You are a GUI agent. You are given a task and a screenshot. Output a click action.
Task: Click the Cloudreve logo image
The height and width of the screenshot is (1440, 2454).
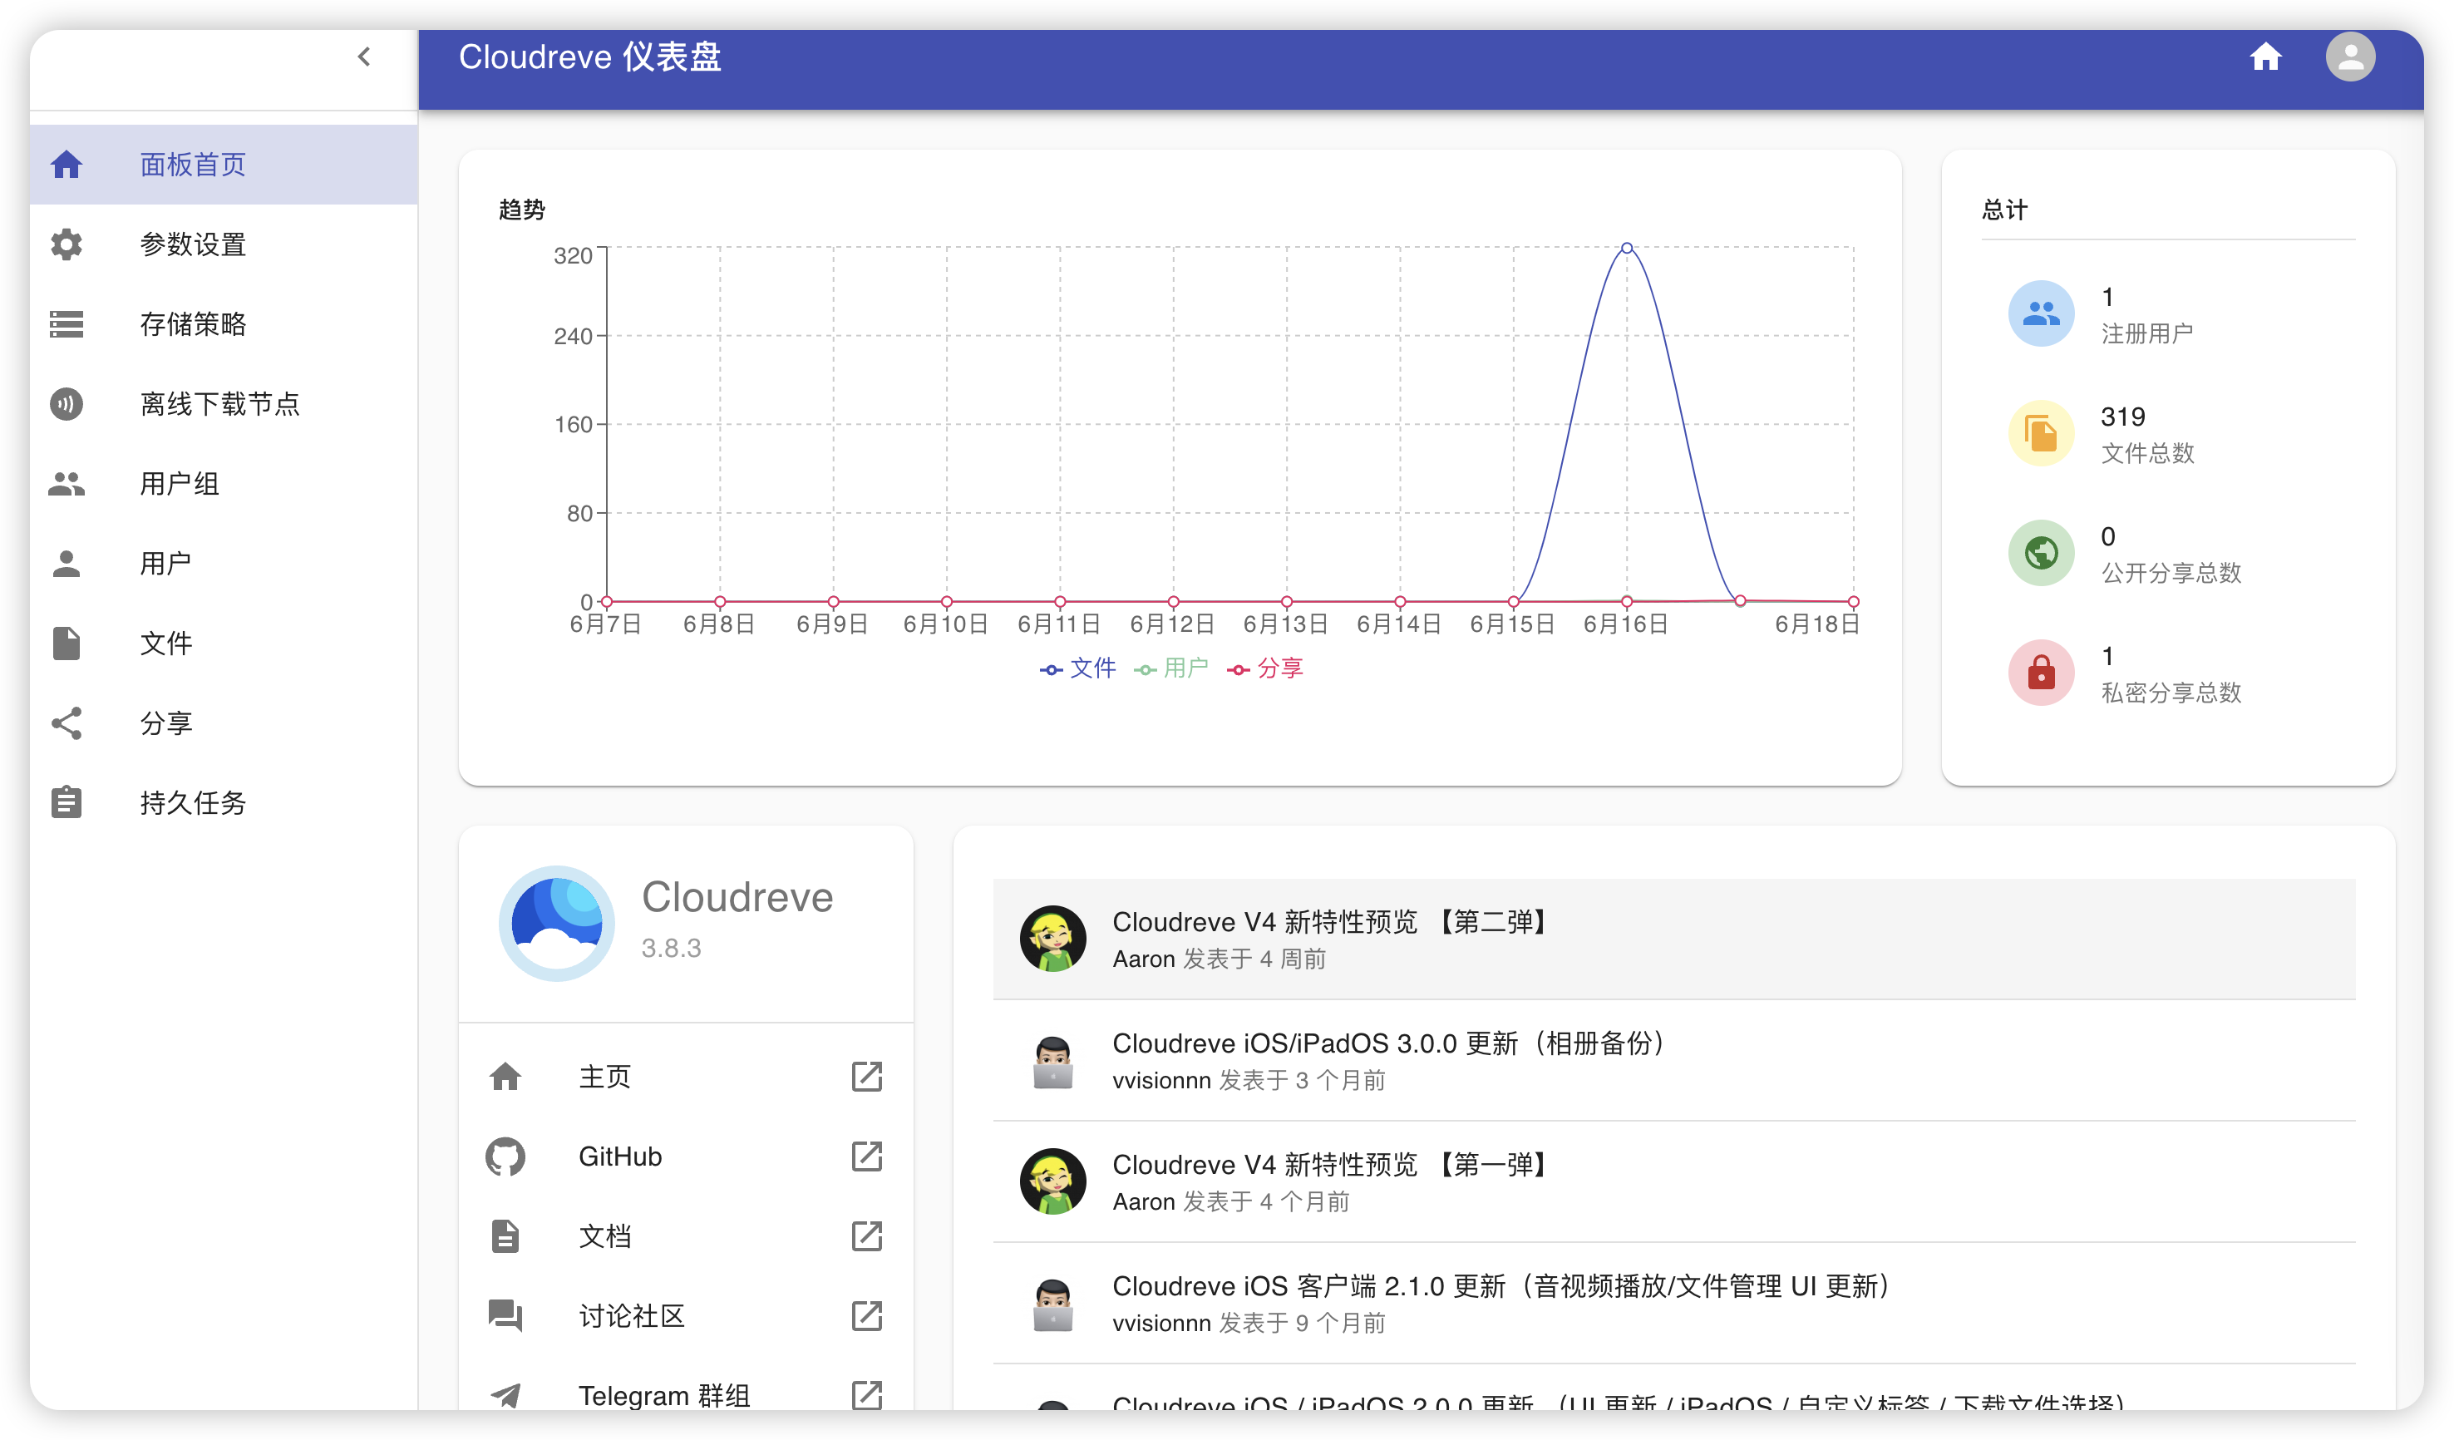point(556,922)
